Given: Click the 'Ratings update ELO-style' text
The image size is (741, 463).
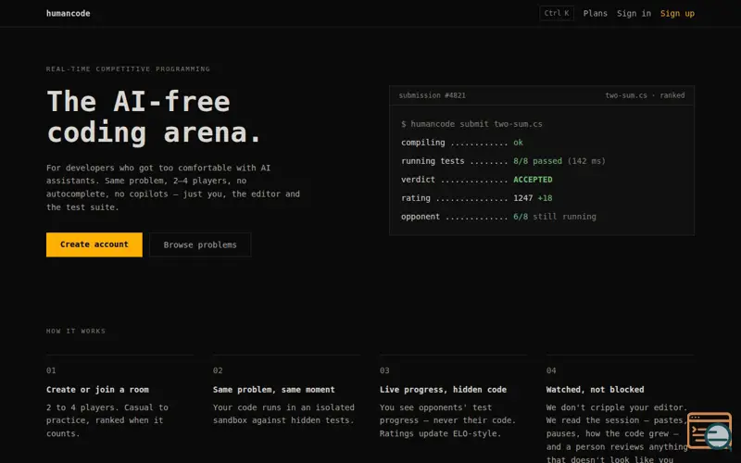Looking at the screenshot, I should point(440,433).
